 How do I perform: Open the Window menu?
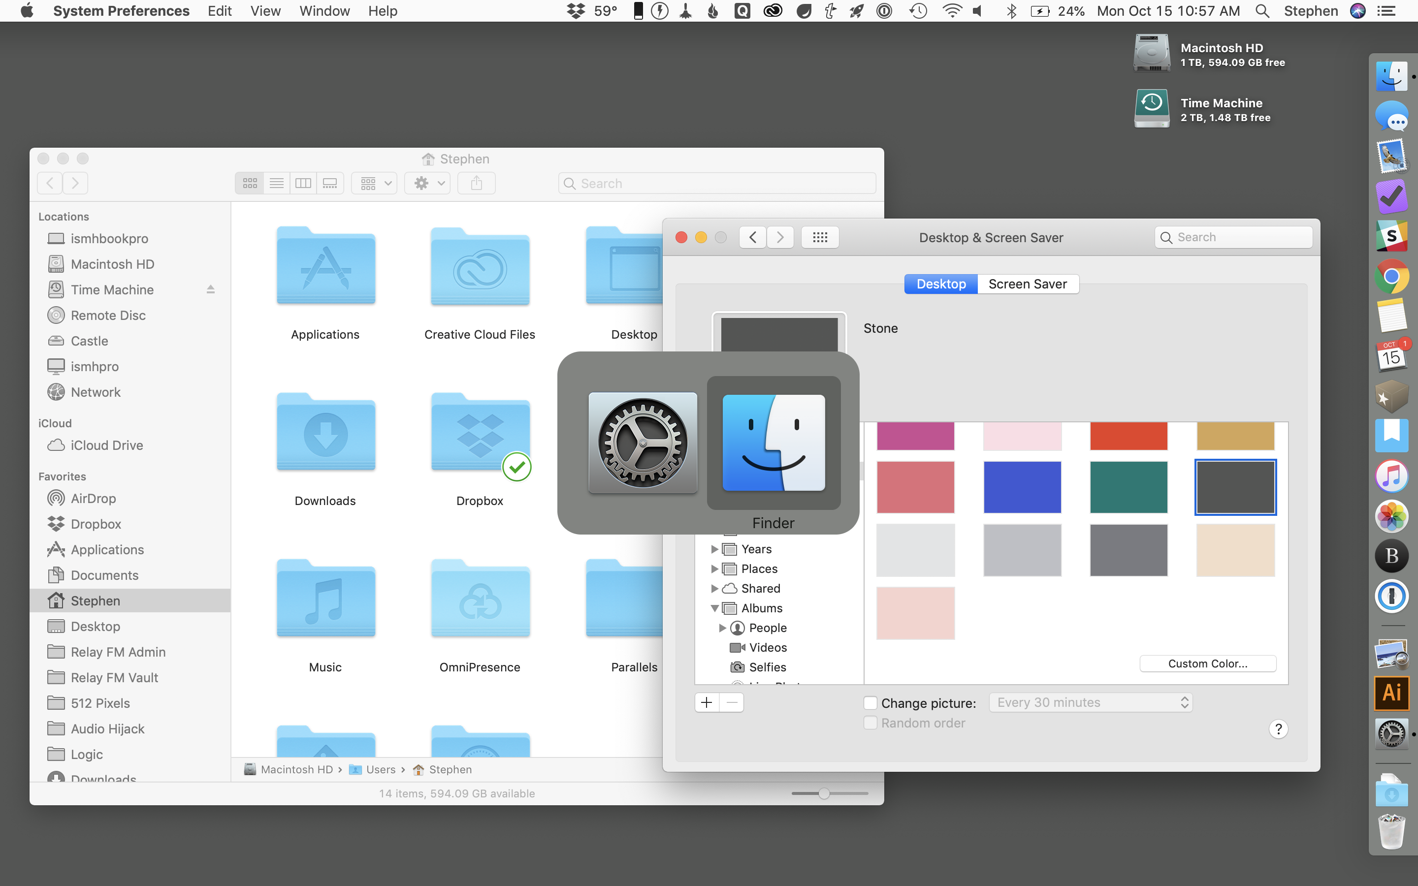[324, 11]
